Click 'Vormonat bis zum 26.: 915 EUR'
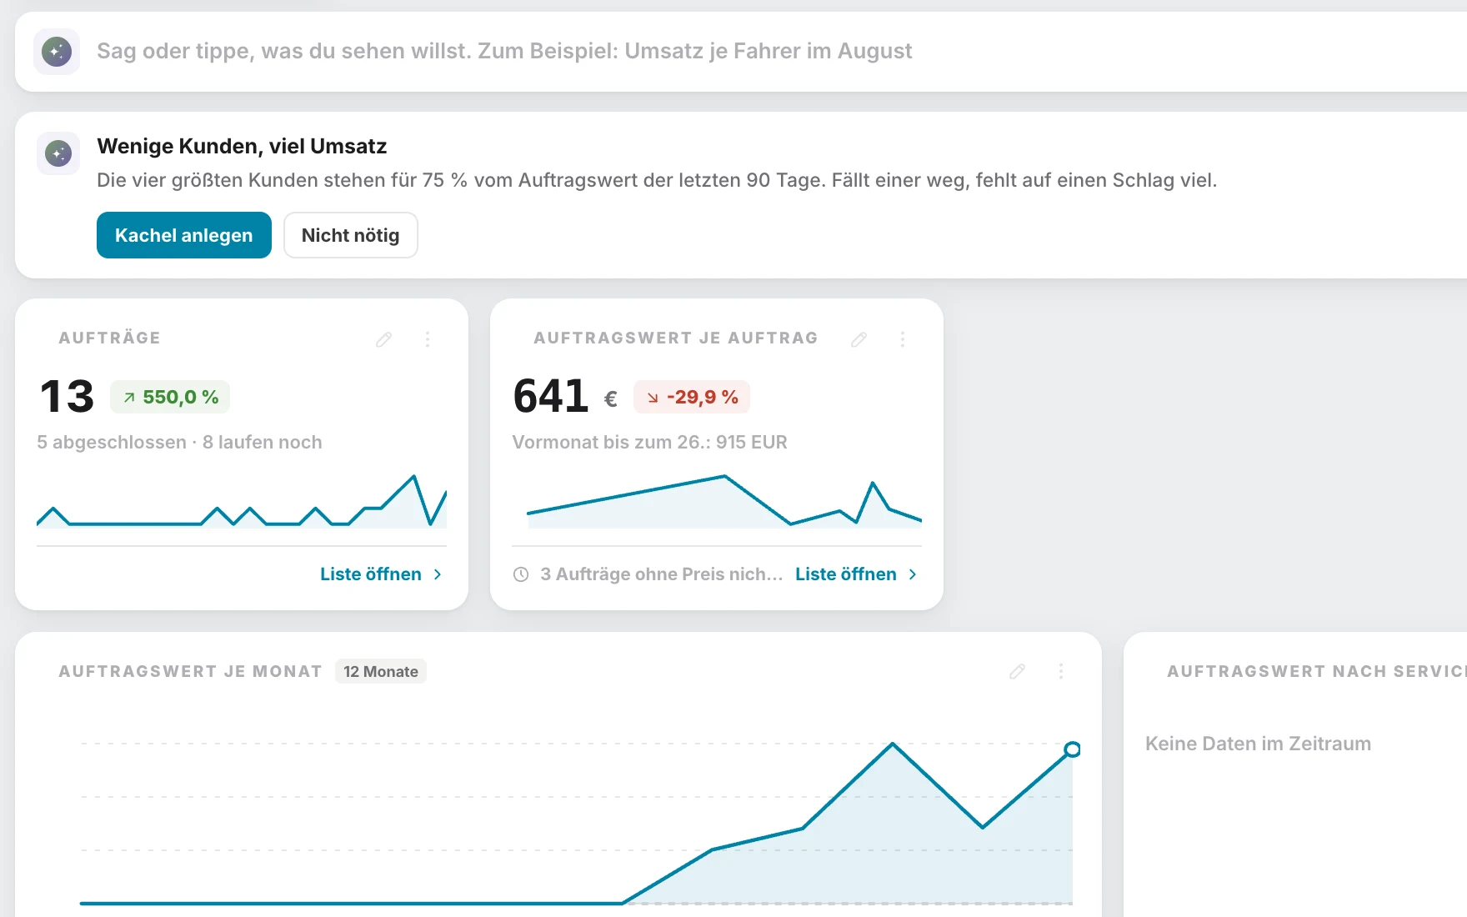The height and width of the screenshot is (917, 1467). point(649,443)
